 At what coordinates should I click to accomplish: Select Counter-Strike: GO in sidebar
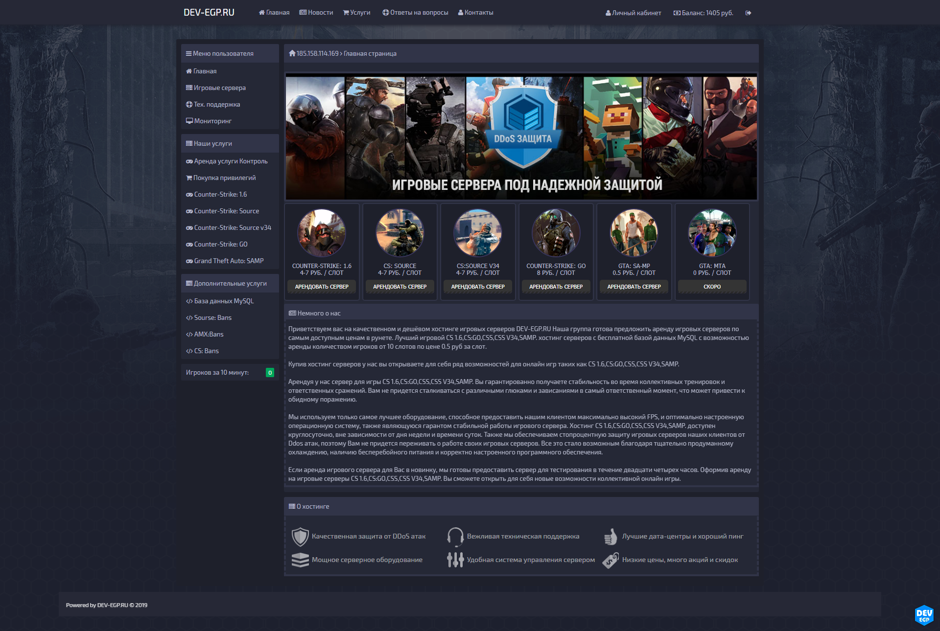[x=230, y=244]
